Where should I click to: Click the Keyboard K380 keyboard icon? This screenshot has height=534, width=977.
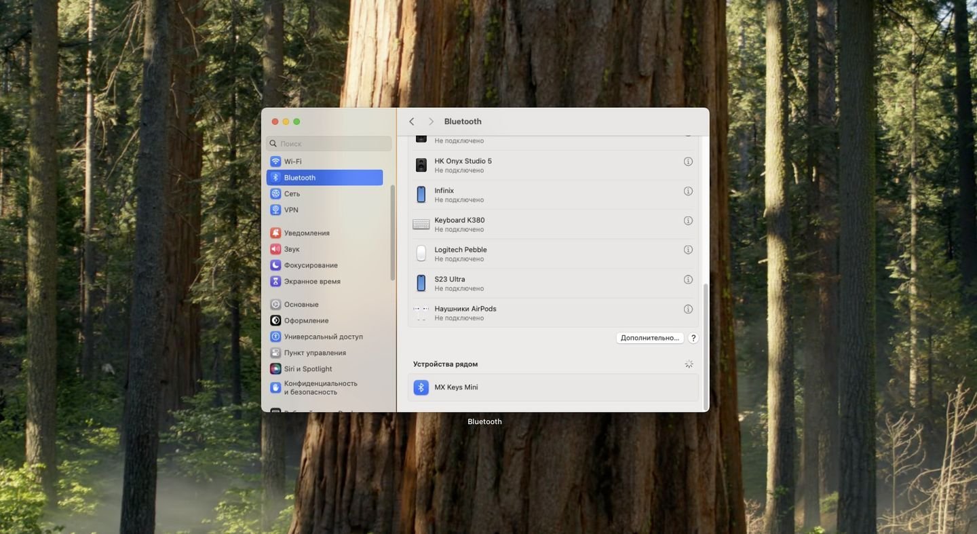coord(421,224)
